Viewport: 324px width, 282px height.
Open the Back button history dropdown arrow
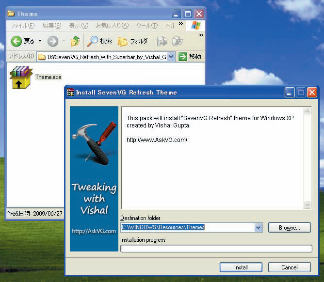coord(40,41)
